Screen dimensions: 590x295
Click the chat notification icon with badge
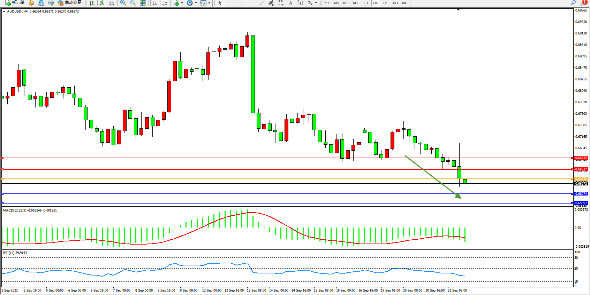[x=583, y=3]
